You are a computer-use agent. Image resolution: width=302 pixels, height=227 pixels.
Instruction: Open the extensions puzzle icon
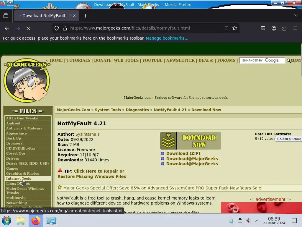tap(284, 28)
